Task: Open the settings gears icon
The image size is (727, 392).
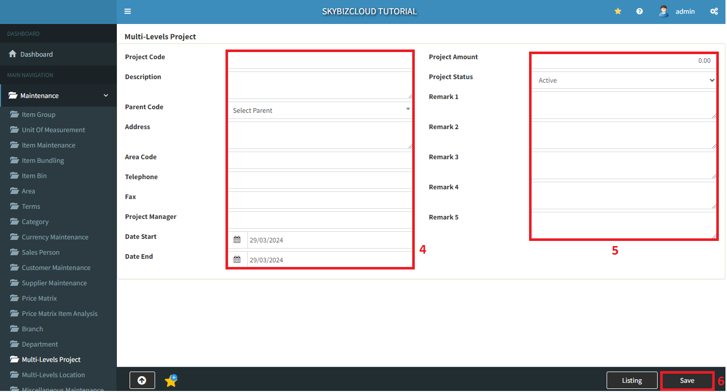Action: 714,11
